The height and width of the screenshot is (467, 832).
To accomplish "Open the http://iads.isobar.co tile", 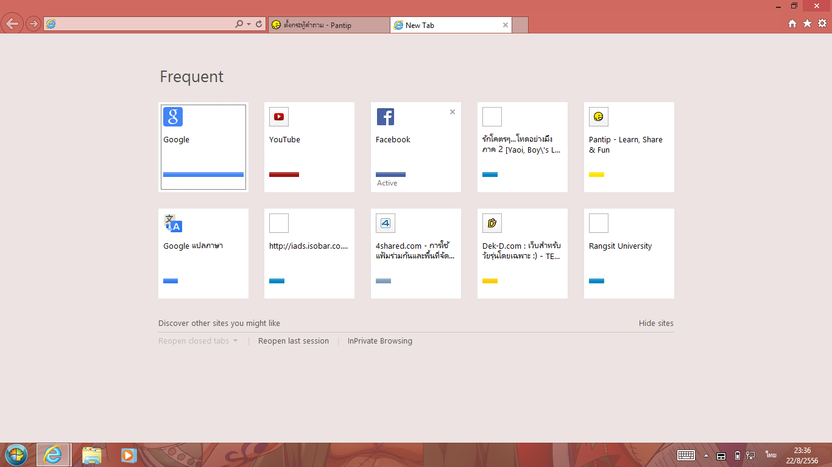I will [309, 254].
